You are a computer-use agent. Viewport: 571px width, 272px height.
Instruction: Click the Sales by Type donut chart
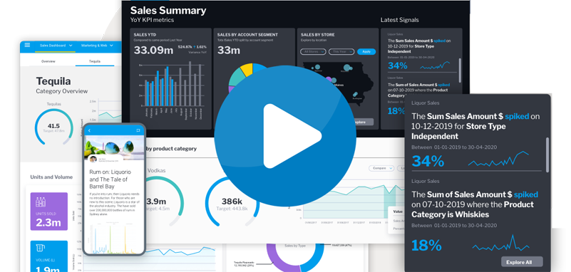[x=295, y=257]
